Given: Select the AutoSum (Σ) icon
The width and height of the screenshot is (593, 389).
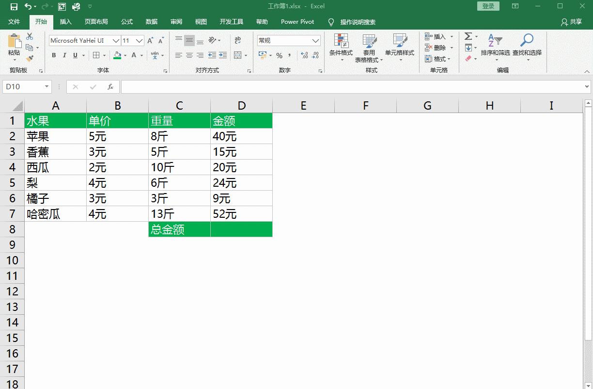Looking at the screenshot, I should point(468,35).
